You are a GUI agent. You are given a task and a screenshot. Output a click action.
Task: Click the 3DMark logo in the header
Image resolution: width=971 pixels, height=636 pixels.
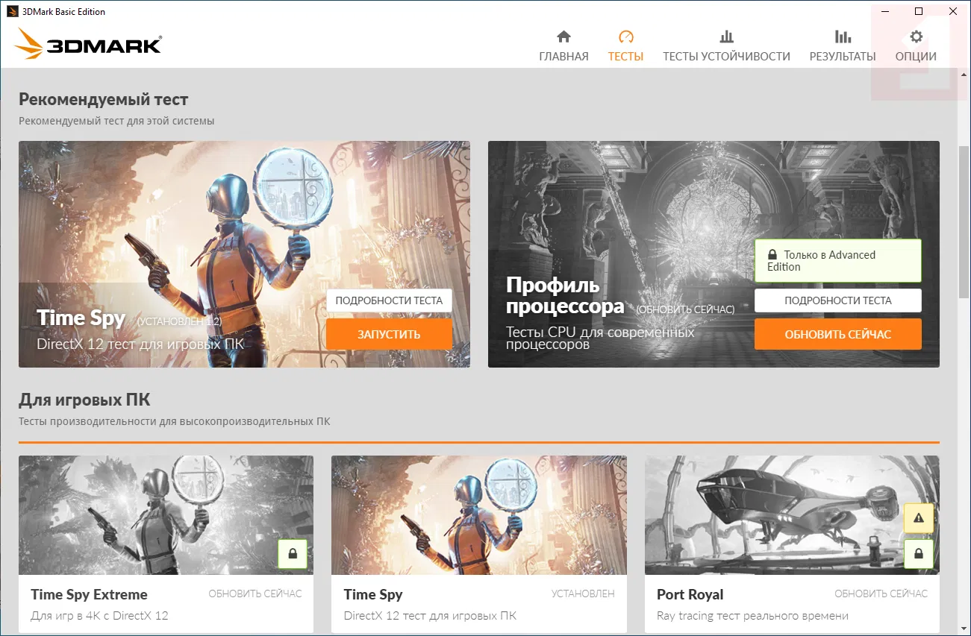point(87,44)
